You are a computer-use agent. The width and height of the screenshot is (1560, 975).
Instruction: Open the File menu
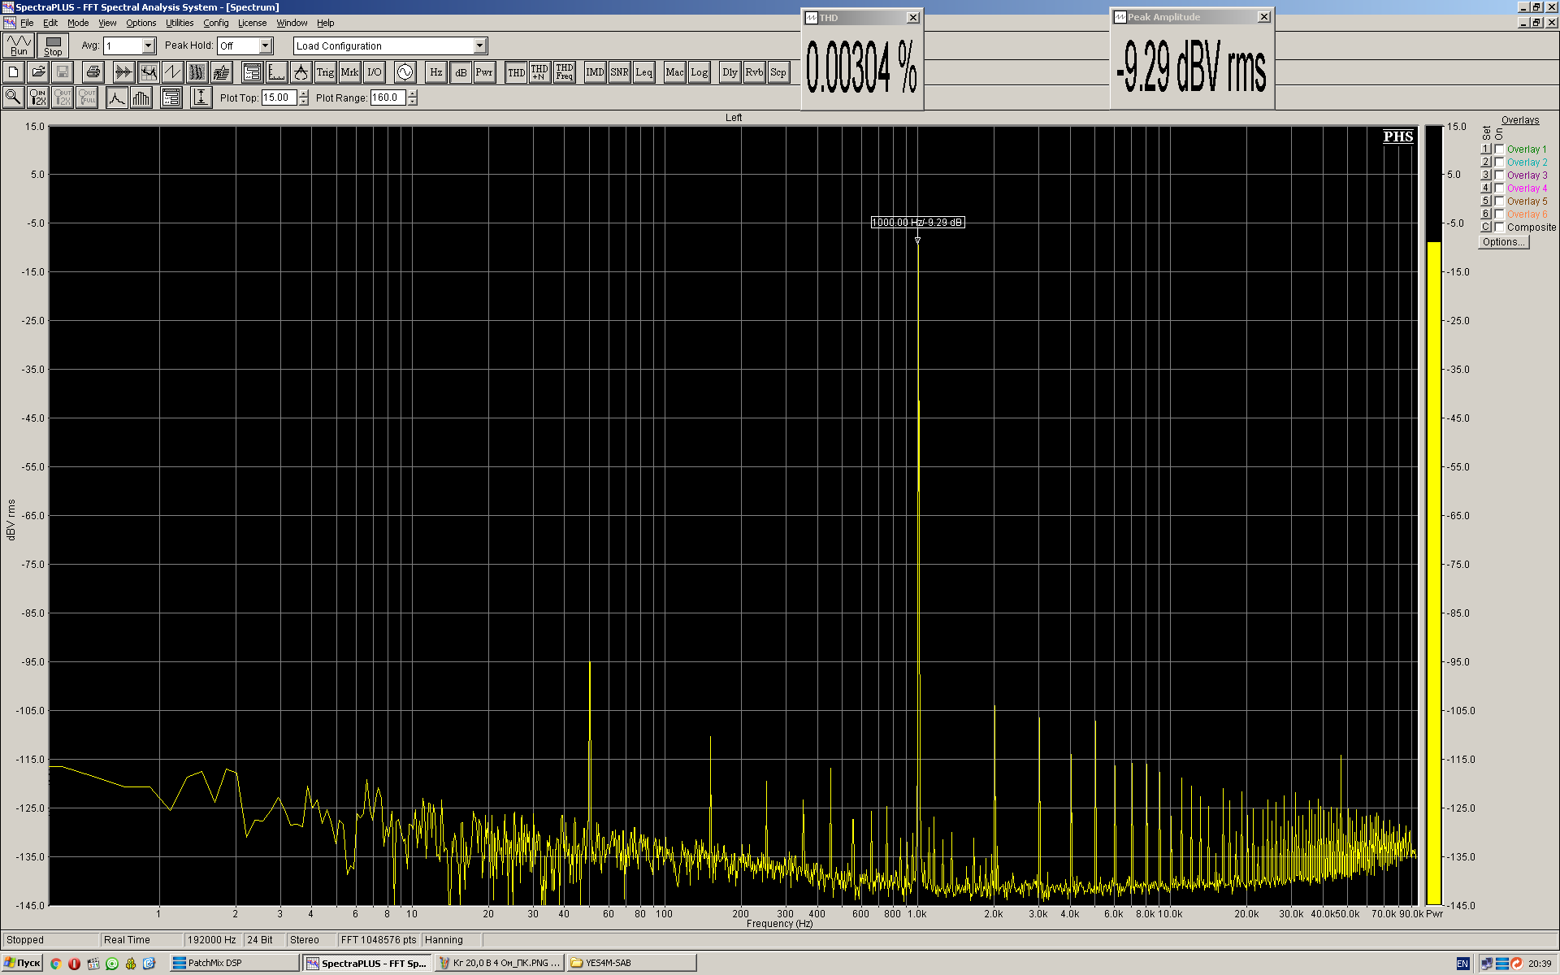(x=27, y=23)
